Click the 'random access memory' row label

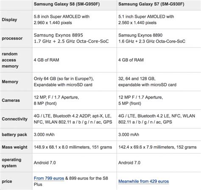coord(10,60)
